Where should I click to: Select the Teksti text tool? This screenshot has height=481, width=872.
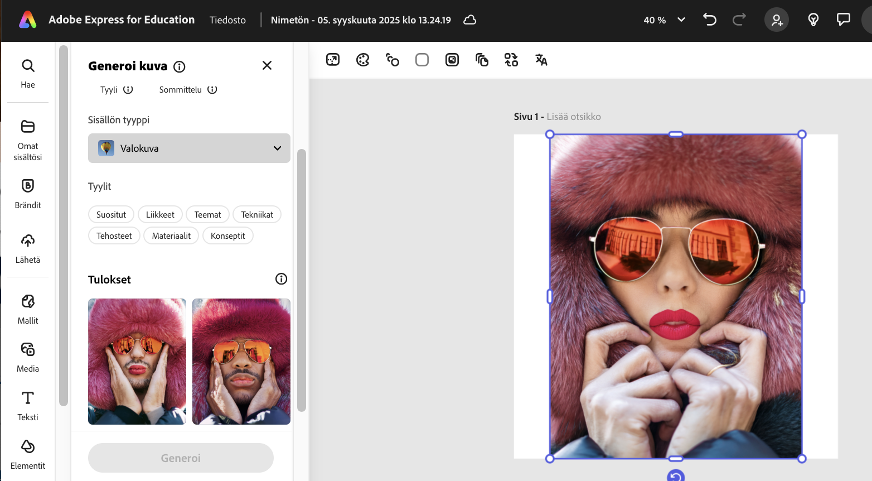[28, 398]
